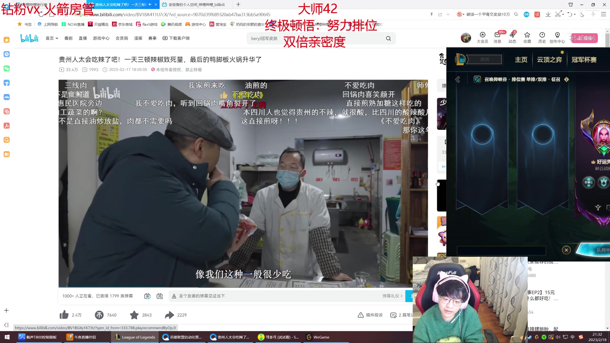This screenshot has width=610, height=343.
Task: Give coins using the 7640 coin icon
Action: coord(99,315)
